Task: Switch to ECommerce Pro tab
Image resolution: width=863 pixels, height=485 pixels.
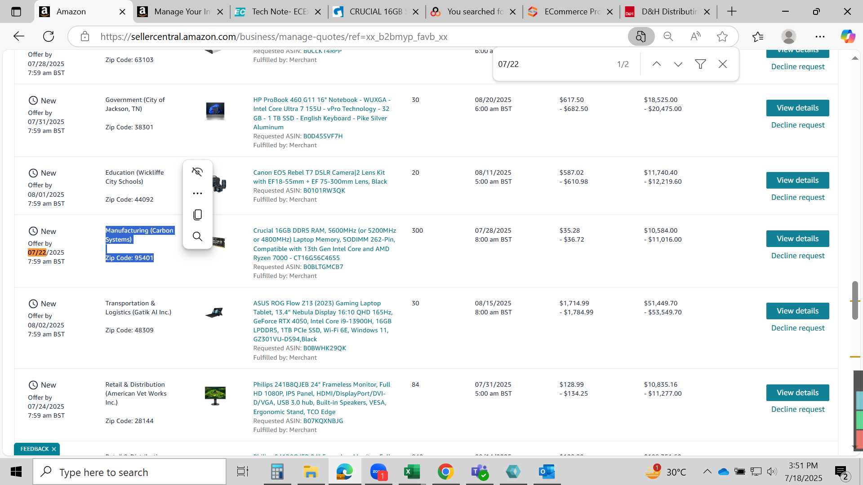Action: [571, 12]
